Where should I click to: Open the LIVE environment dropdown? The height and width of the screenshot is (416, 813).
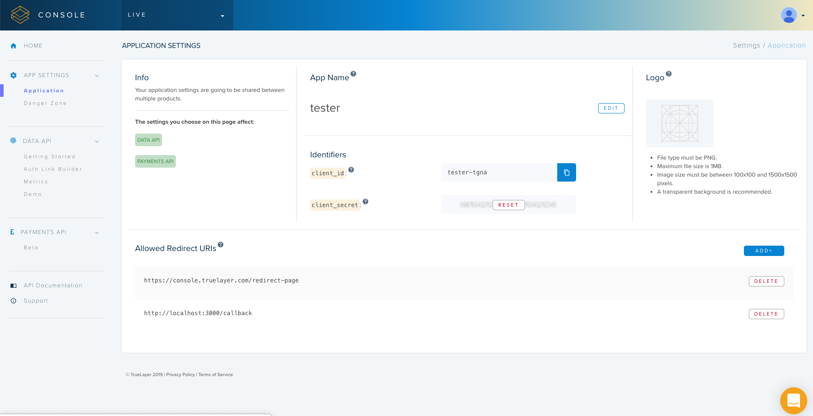click(177, 15)
